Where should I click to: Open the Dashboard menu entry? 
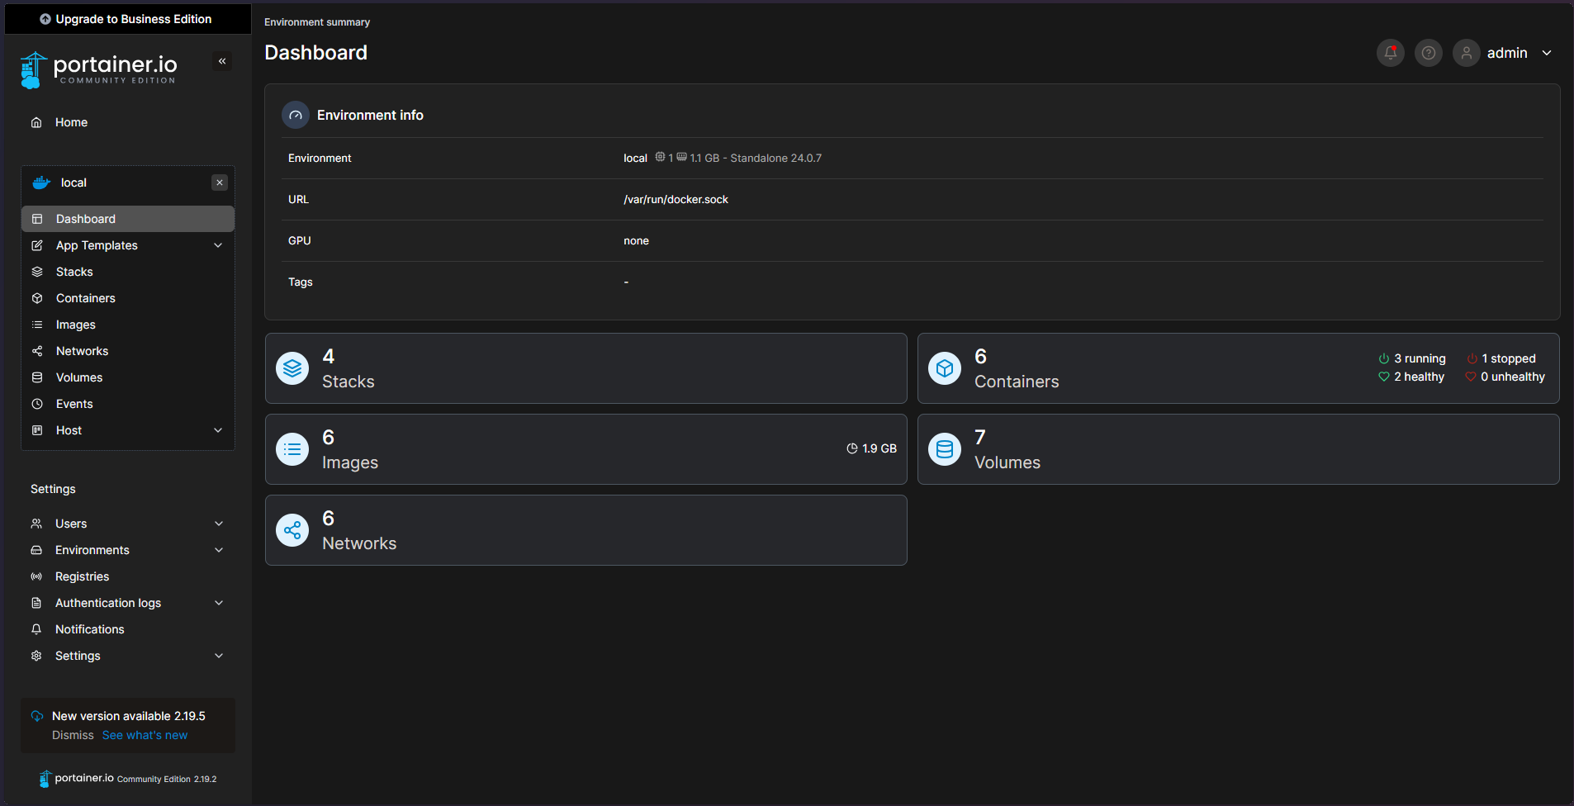pos(85,219)
